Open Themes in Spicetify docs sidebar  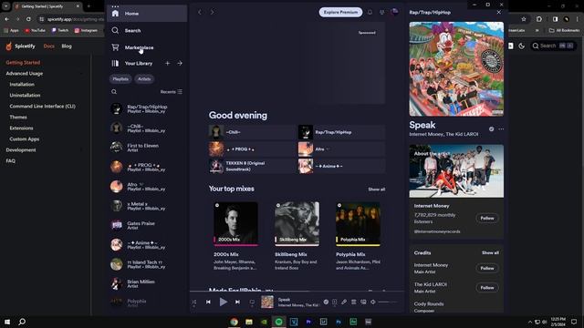[18, 118]
